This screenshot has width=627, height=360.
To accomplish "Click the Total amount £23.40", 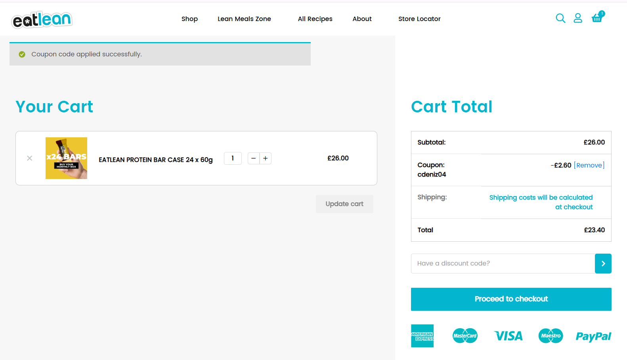I will [594, 230].
